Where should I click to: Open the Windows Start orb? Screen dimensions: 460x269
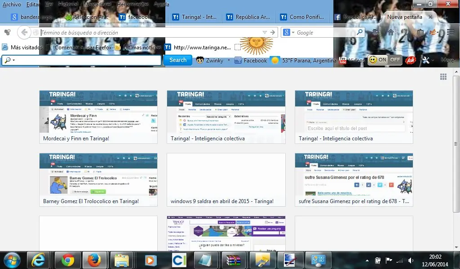(x=12, y=260)
